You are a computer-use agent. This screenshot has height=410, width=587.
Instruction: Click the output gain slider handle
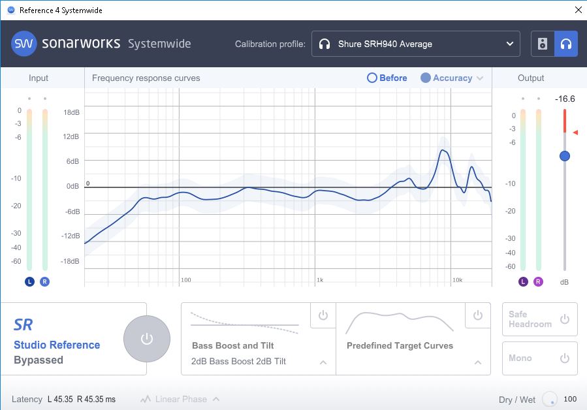(565, 156)
